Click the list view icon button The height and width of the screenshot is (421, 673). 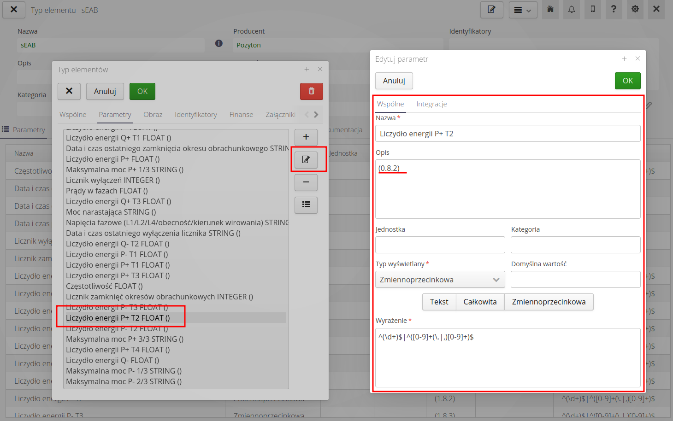[x=306, y=205]
